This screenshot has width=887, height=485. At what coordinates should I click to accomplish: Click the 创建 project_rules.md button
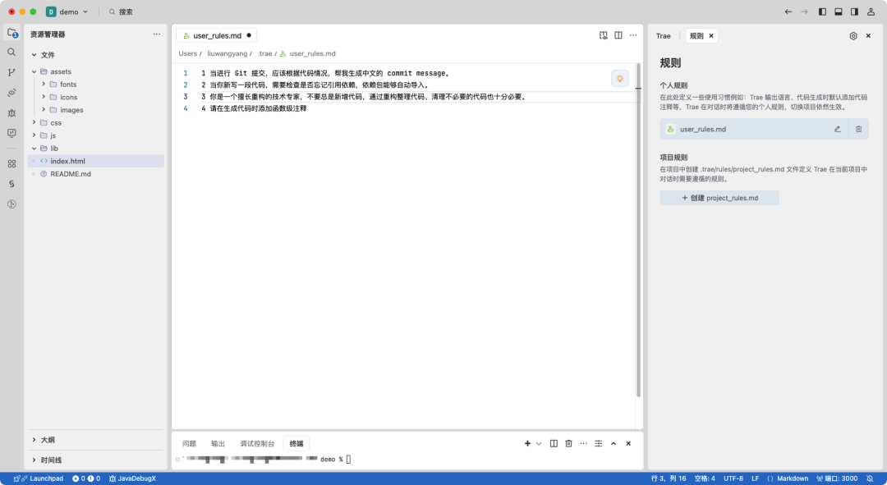[x=719, y=197]
